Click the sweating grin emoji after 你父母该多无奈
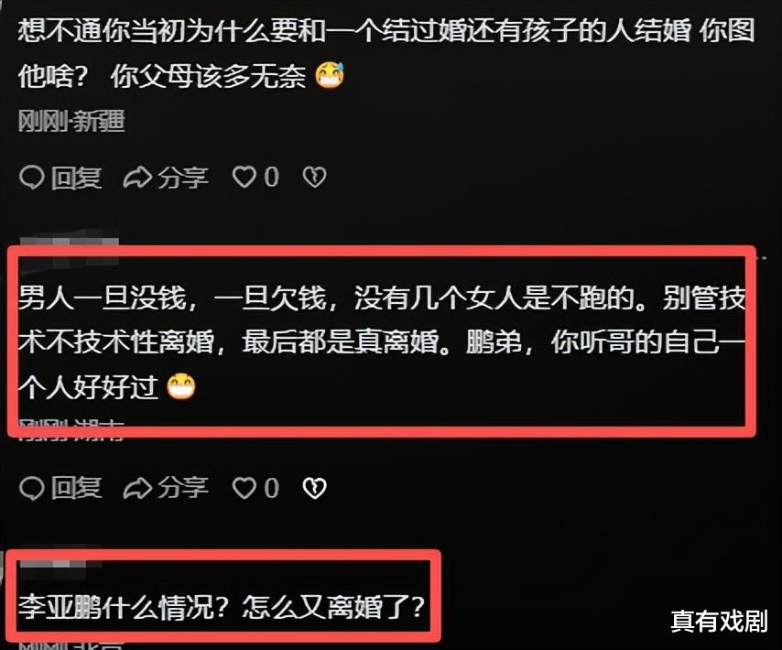This screenshot has width=782, height=650. pyautogui.click(x=330, y=76)
